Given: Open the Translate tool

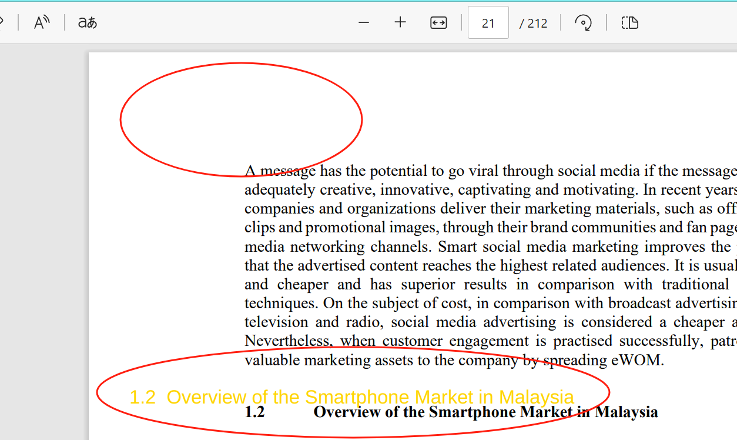Looking at the screenshot, I should click(88, 23).
